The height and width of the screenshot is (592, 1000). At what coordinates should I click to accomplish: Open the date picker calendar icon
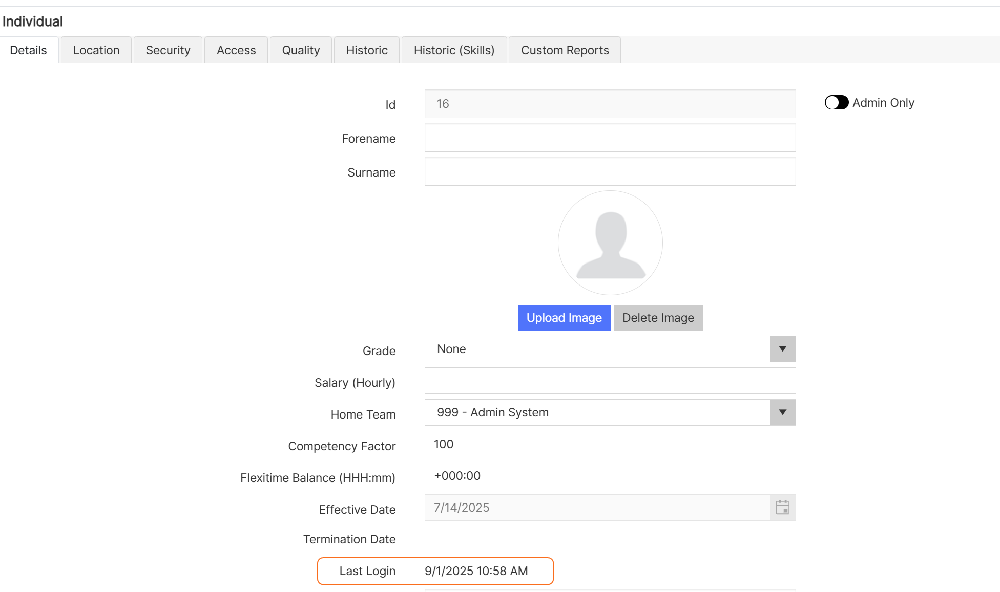pyautogui.click(x=782, y=508)
